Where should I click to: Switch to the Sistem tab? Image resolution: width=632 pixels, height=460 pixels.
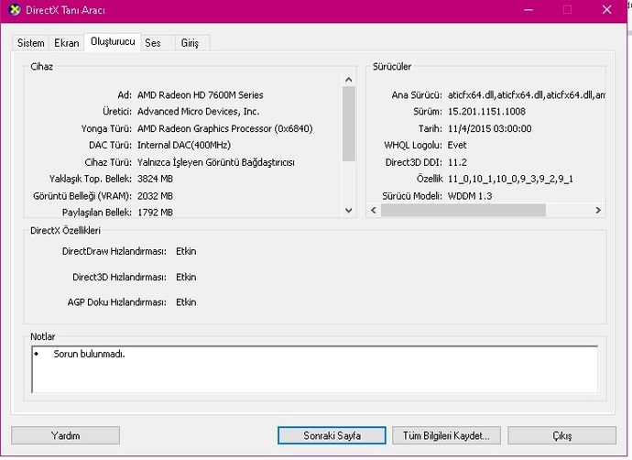coord(30,43)
